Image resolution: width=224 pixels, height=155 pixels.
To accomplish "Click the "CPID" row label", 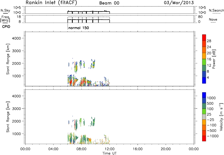I will pyautogui.click(x=6, y=27).
